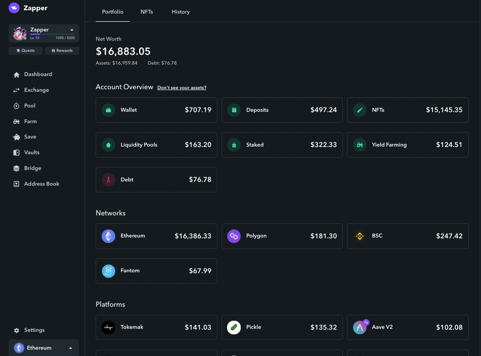Screen dimensions: 481x356
Task: Click the Dashboard home icon
Action: 17,75
